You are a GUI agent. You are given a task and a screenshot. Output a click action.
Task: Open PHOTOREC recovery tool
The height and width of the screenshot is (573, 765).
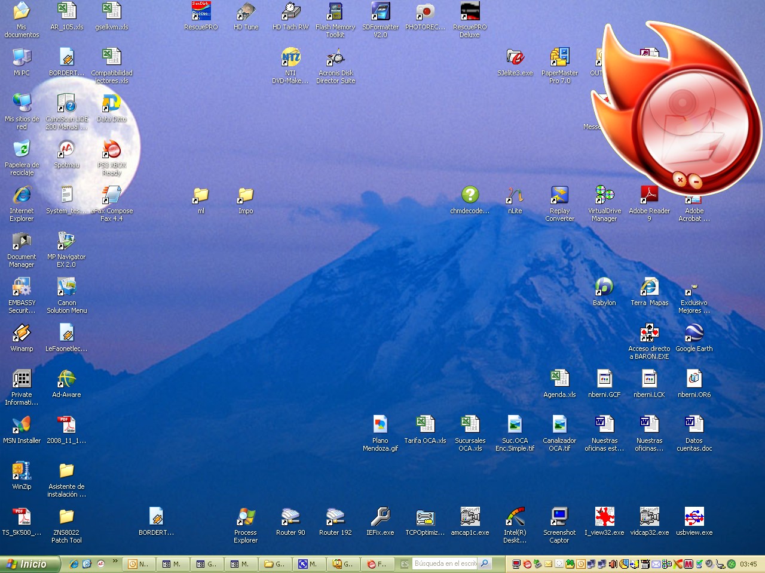[425, 11]
